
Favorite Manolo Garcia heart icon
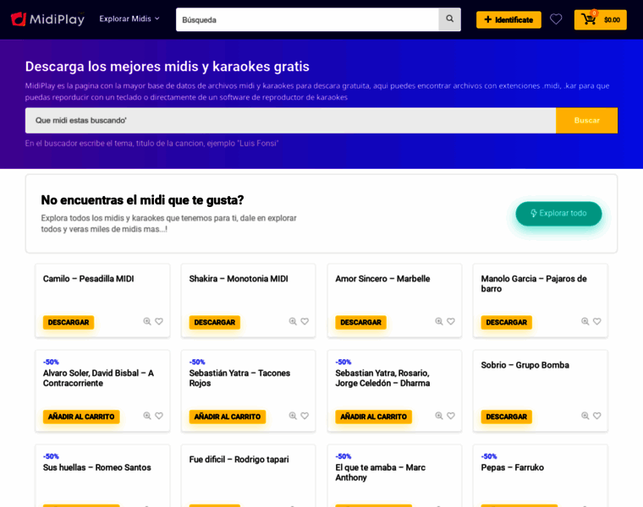597,321
